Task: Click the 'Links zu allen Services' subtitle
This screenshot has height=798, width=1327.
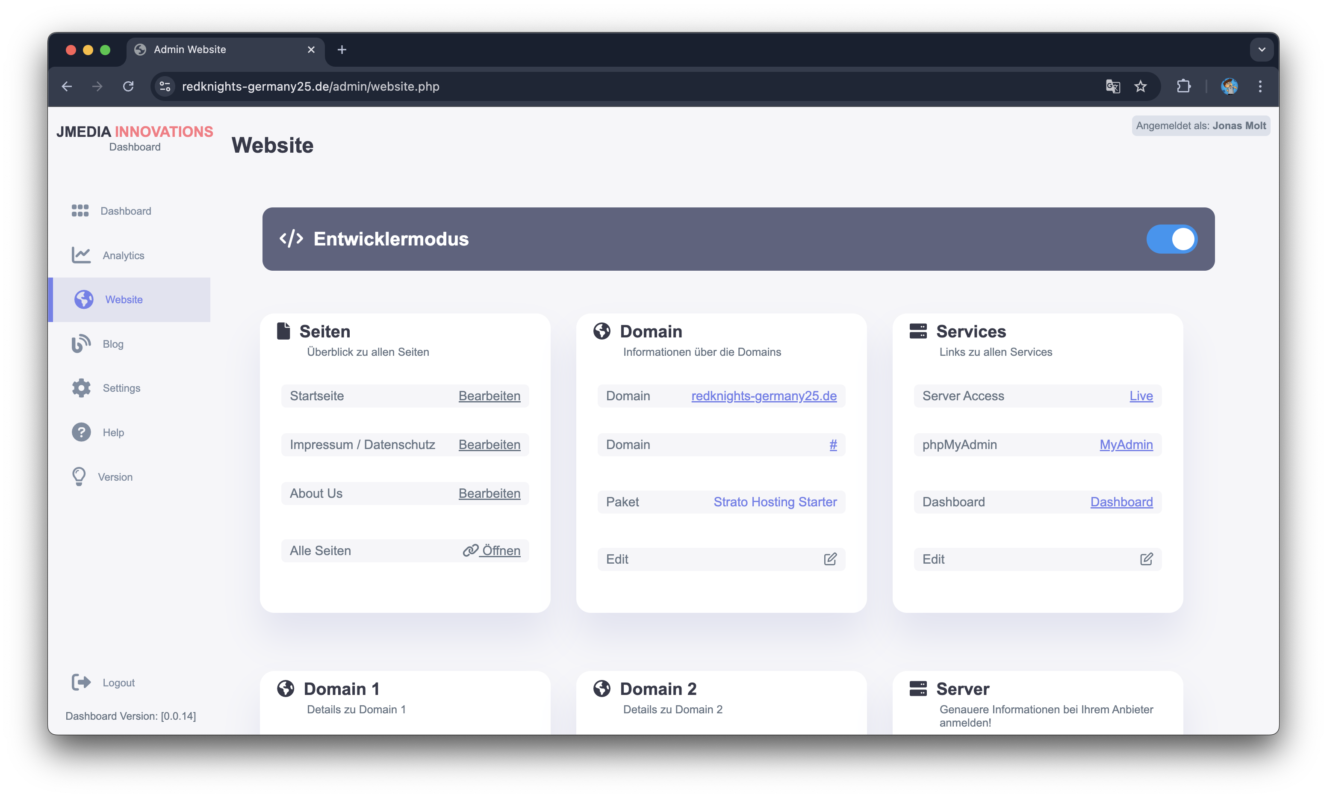Action: coord(996,352)
